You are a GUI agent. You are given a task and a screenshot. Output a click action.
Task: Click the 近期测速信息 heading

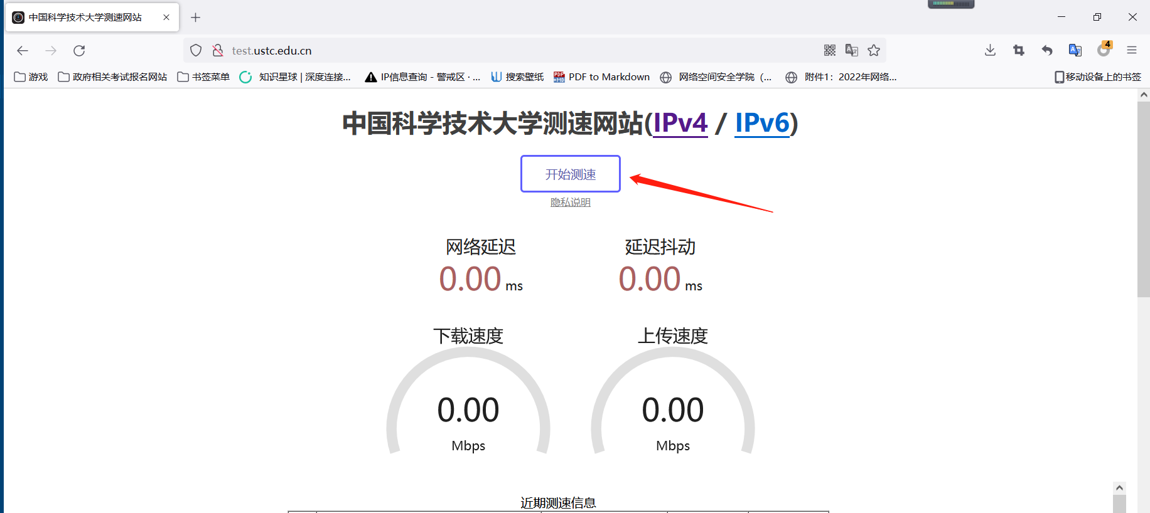coord(558,503)
